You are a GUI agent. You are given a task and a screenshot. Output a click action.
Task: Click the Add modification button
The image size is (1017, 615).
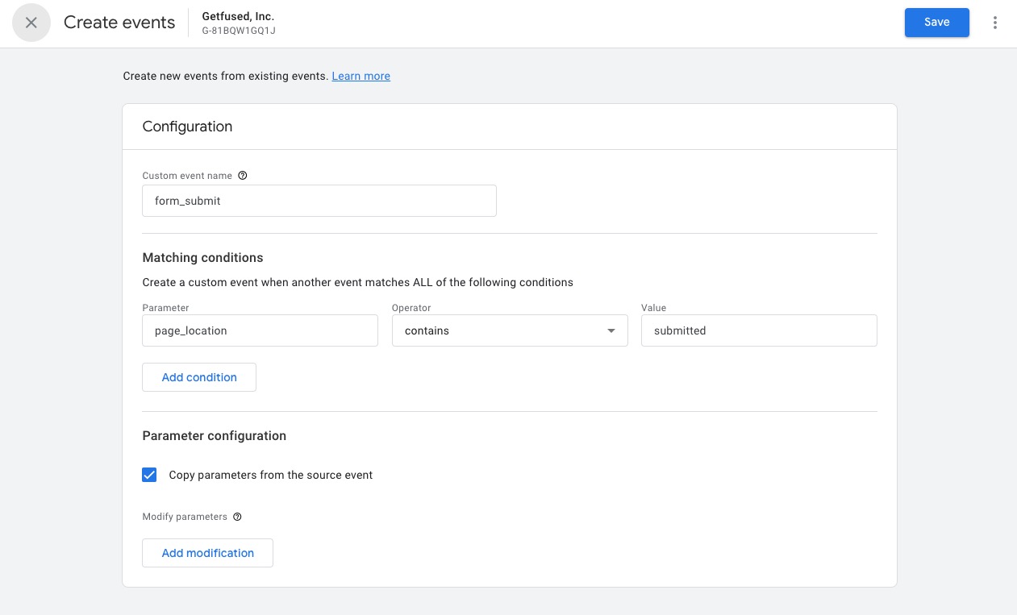coord(207,553)
